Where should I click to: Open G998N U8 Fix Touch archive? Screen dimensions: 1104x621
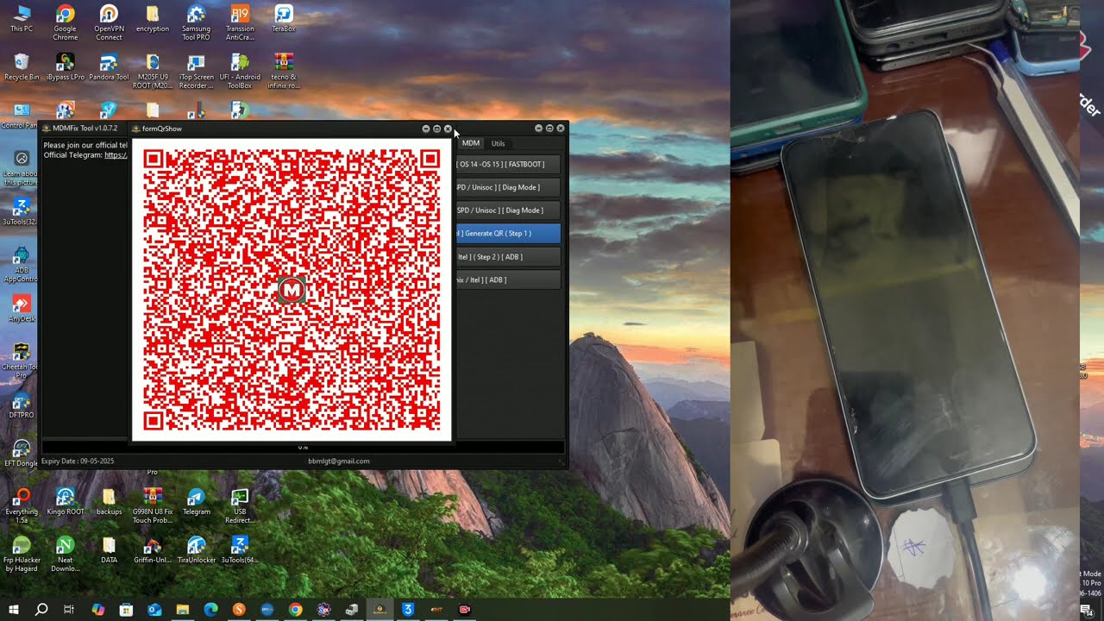click(x=153, y=506)
